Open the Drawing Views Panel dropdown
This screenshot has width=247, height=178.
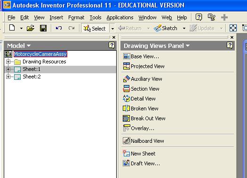pos(157,46)
